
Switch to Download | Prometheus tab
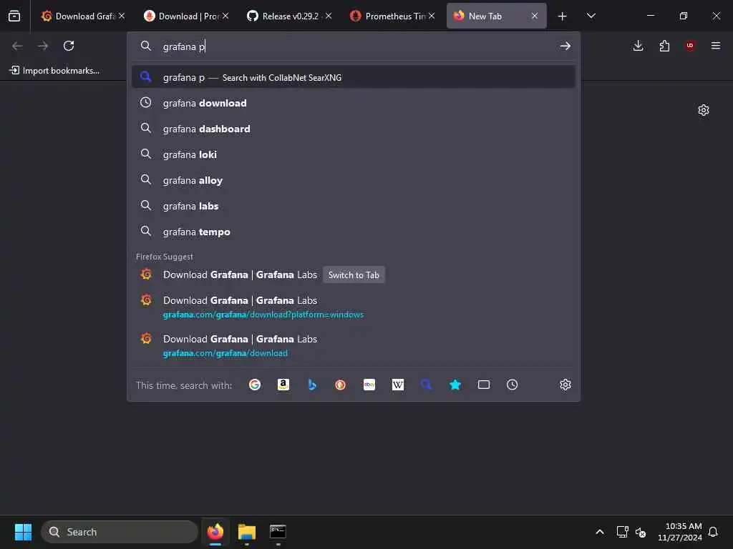[x=187, y=16]
